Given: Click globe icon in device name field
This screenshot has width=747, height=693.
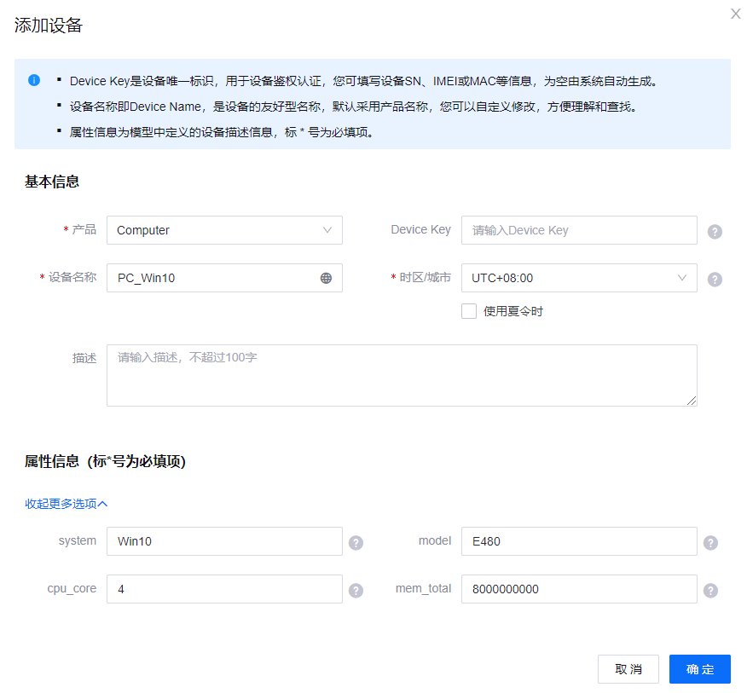Looking at the screenshot, I should tap(326, 278).
